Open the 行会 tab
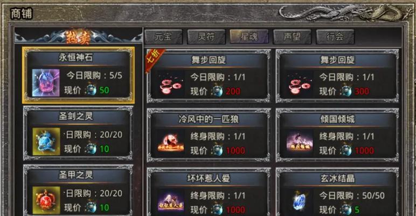Image resolution: width=416 pixels, height=216 pixels. [335, 37]
